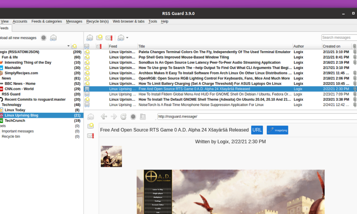The width and height of the screenshot is (357, 214).
Task: Select BBC News - Home feed
Action: [x=20, y=84]
